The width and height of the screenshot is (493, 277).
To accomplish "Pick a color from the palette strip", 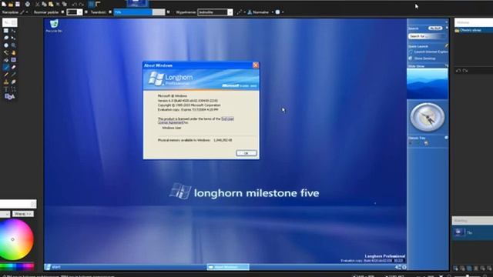I will pyautogui.click(x=17, y=267).
